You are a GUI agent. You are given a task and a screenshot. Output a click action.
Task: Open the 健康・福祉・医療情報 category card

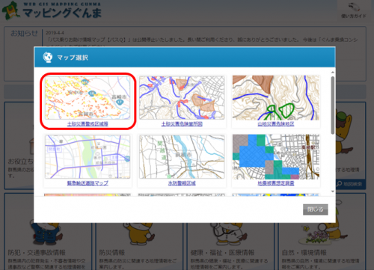click(x=230, y=232)
